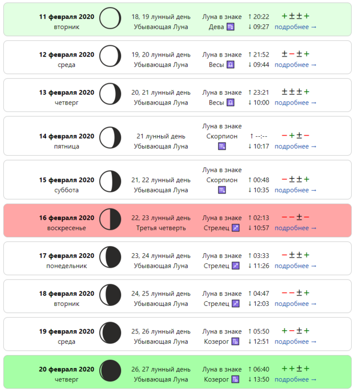Click the Scorpio zodiac icon for 14 февраля

pyautogui.click(x=222, y=147)
